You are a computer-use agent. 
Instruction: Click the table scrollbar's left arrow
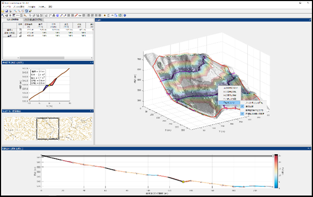tap(18, 58)
